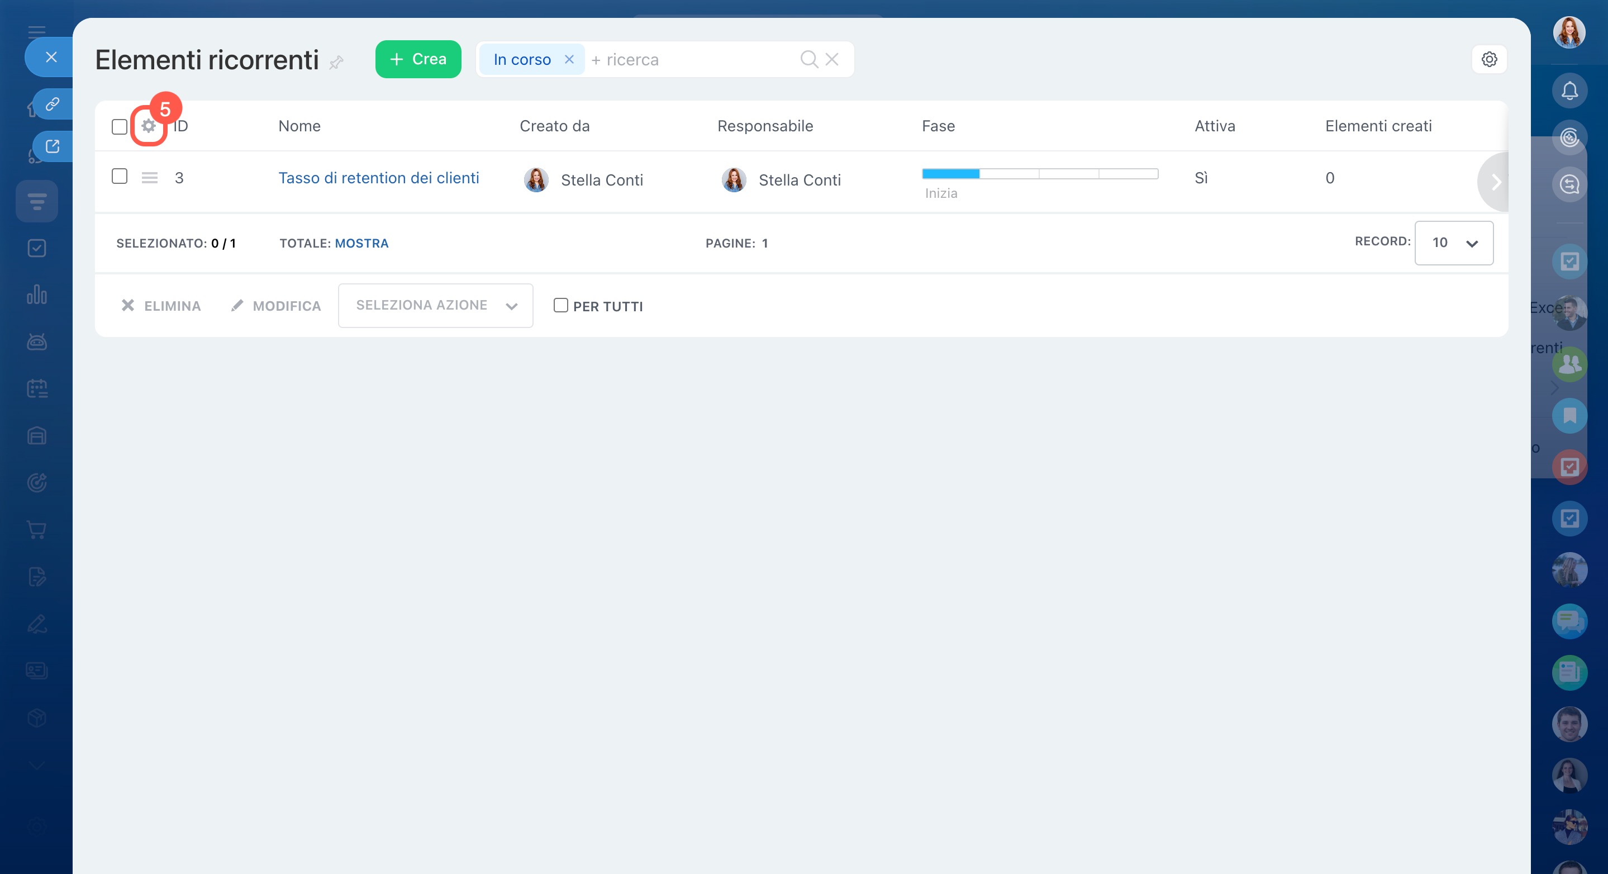
Task: Expand the Seleziona azione dropdown
Action: (x=435, y=305)
